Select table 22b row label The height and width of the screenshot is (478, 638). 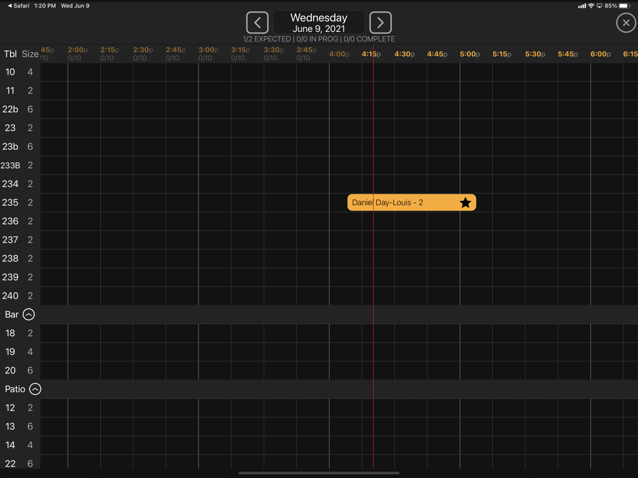pyautogui.click(x=10, y=110)
